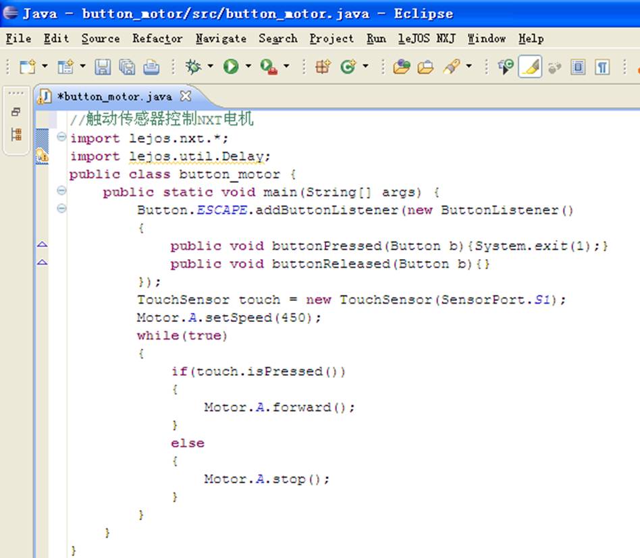Open the Refactor menu
The height and width of the screenshot is (558, 640).
(x=157, y=38)
